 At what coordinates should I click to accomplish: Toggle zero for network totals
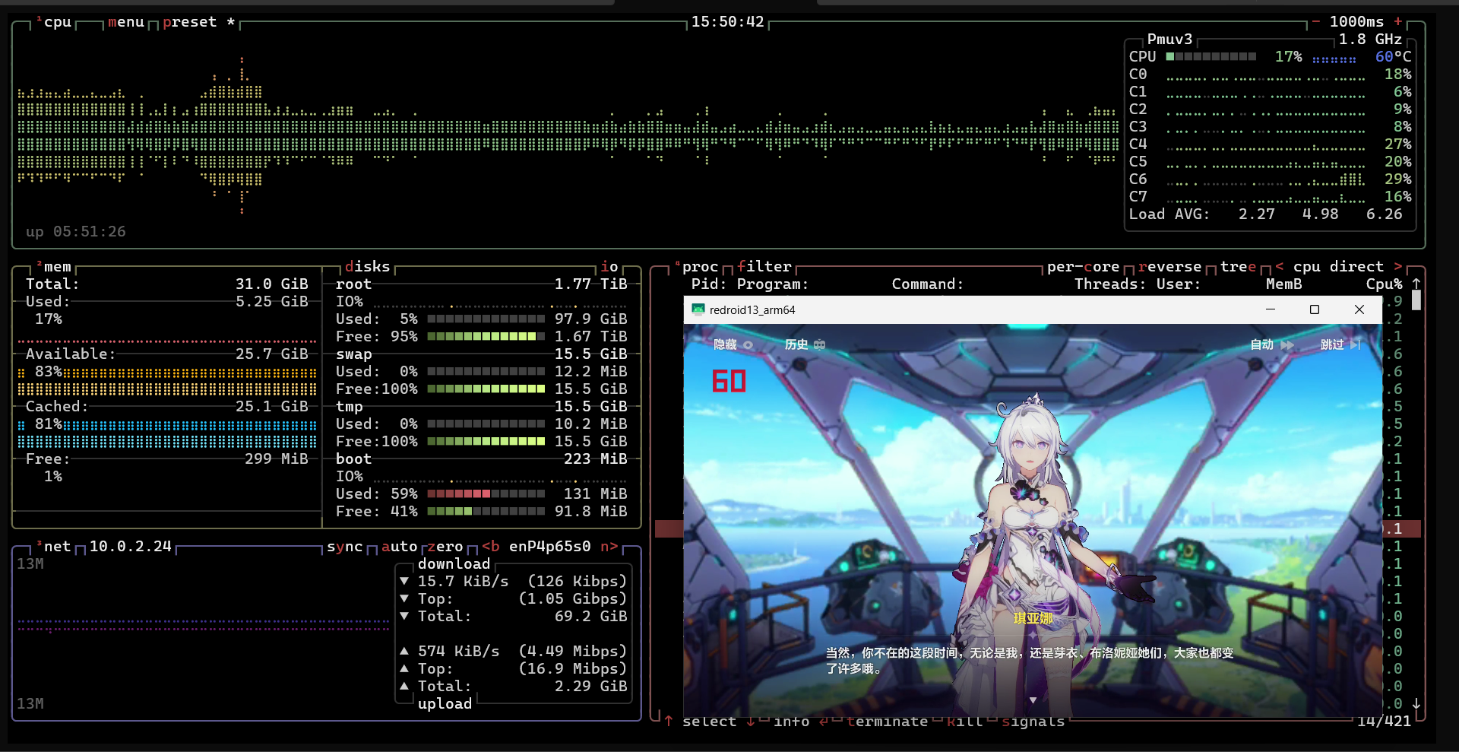tap(445, 546)
